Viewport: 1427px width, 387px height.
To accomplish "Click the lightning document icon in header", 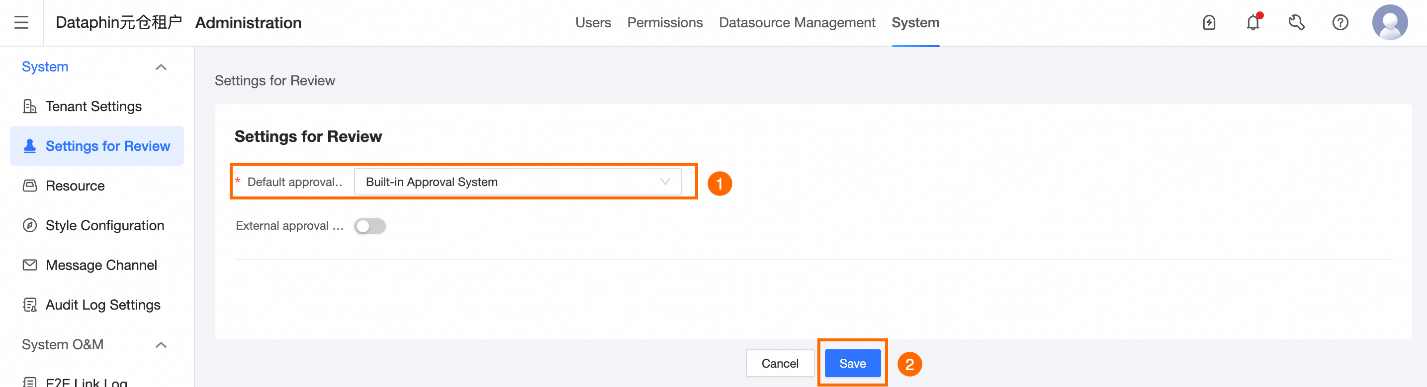I will 1209,23.
